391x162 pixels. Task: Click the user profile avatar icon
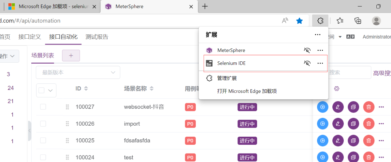pyautogui.click(x=376, y=21)
